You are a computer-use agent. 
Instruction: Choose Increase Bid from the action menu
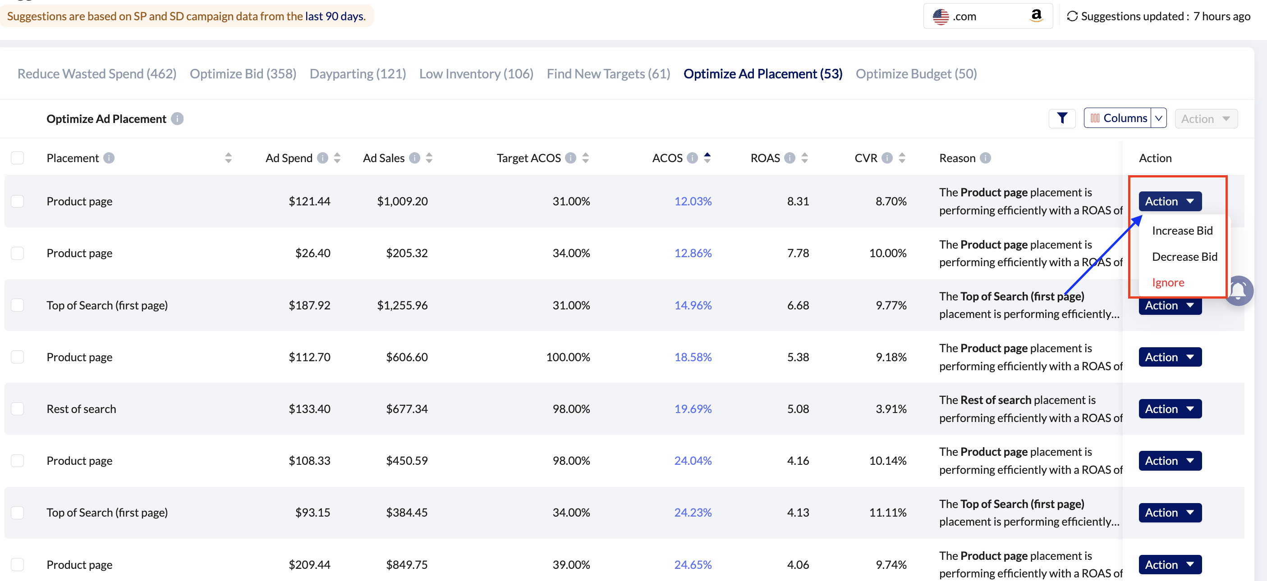(1182, 230)
